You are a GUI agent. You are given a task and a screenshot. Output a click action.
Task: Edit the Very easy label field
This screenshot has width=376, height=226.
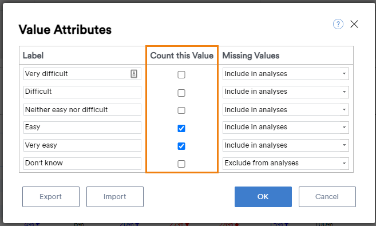coord(82,145)
